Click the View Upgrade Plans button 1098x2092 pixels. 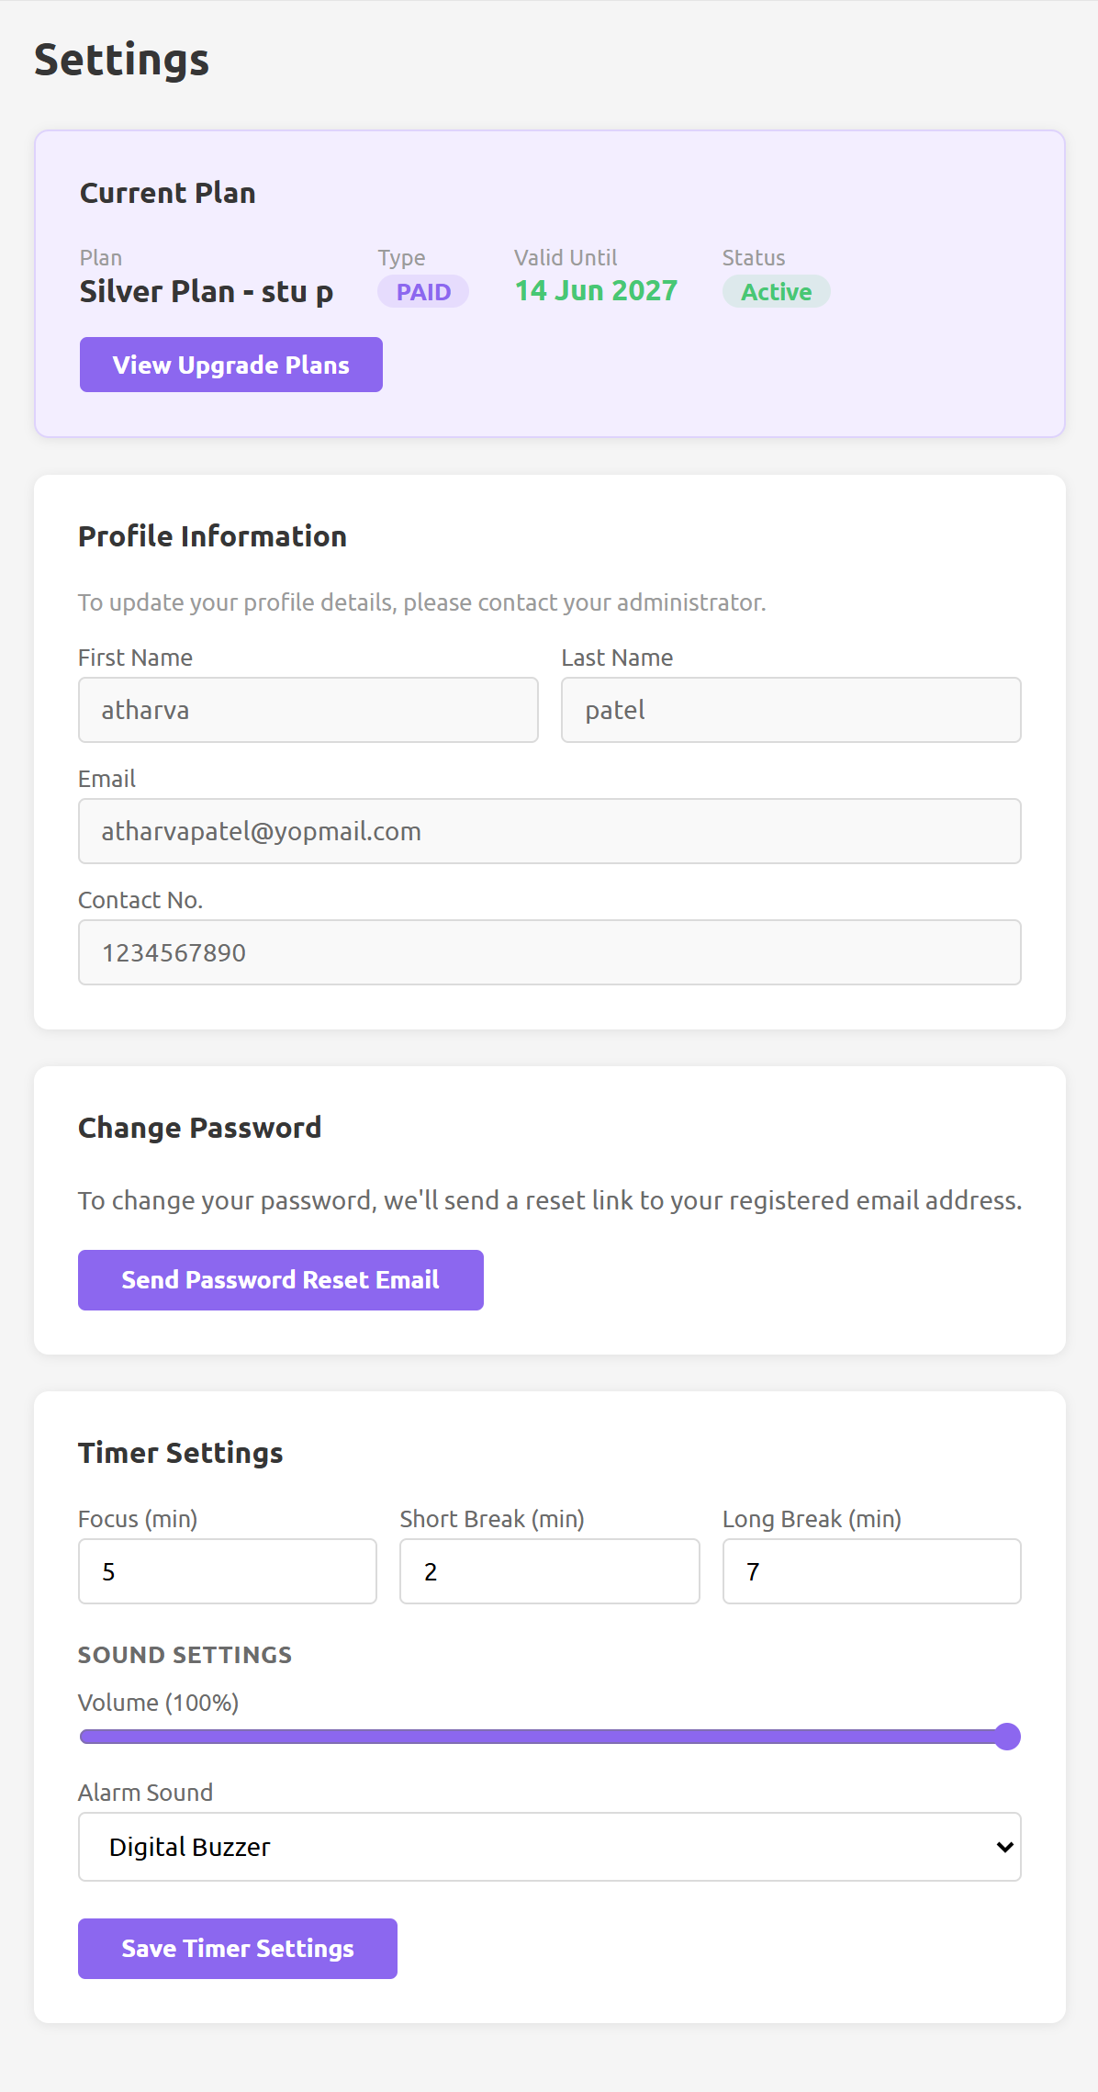tap(230, 365)
